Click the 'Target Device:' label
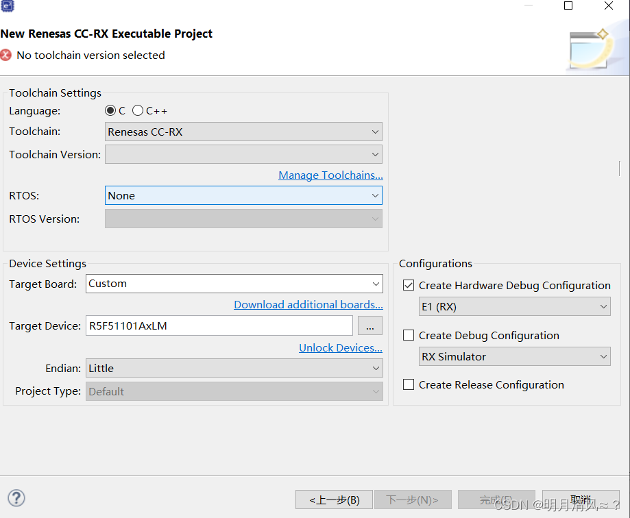 coord(45,326)
